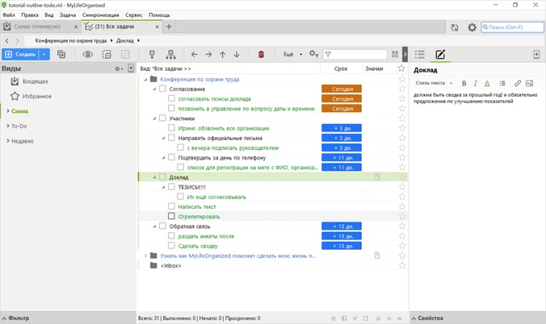Viewport: 546px width, 324px height.
Task: Click the note icon on the Доклад row
Action: [x=376, y=177]
